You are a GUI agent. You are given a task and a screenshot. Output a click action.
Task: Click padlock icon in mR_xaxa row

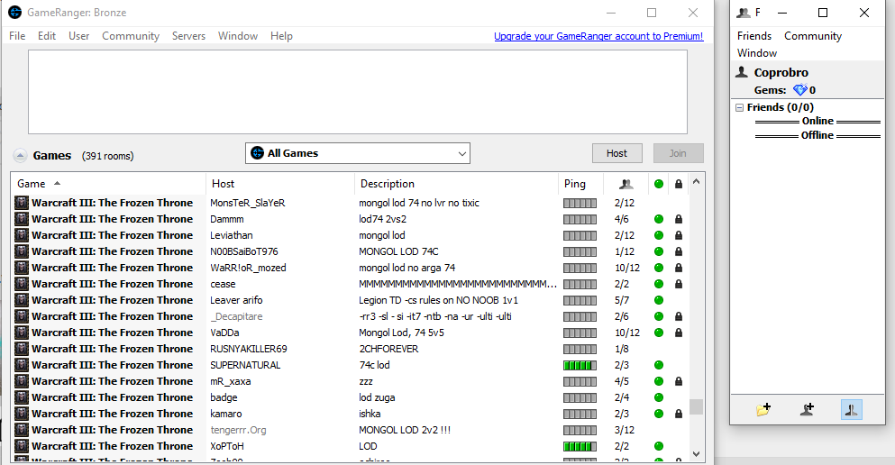[679, 381]
